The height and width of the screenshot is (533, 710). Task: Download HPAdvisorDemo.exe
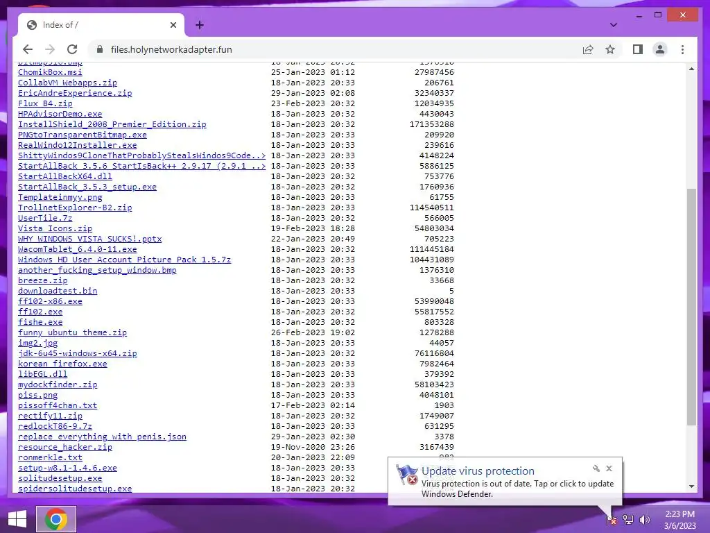tap(60, 114)
